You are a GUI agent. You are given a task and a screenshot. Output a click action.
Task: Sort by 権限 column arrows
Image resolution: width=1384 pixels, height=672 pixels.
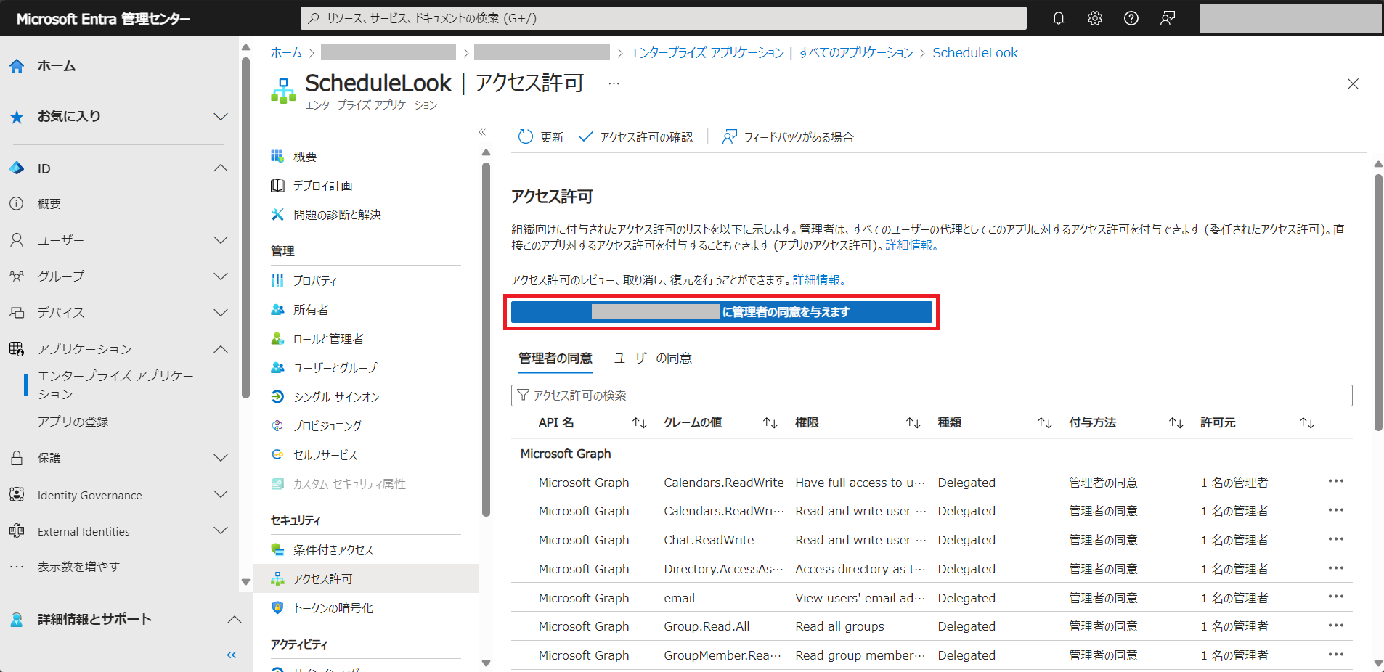click(x=913, y=423)
